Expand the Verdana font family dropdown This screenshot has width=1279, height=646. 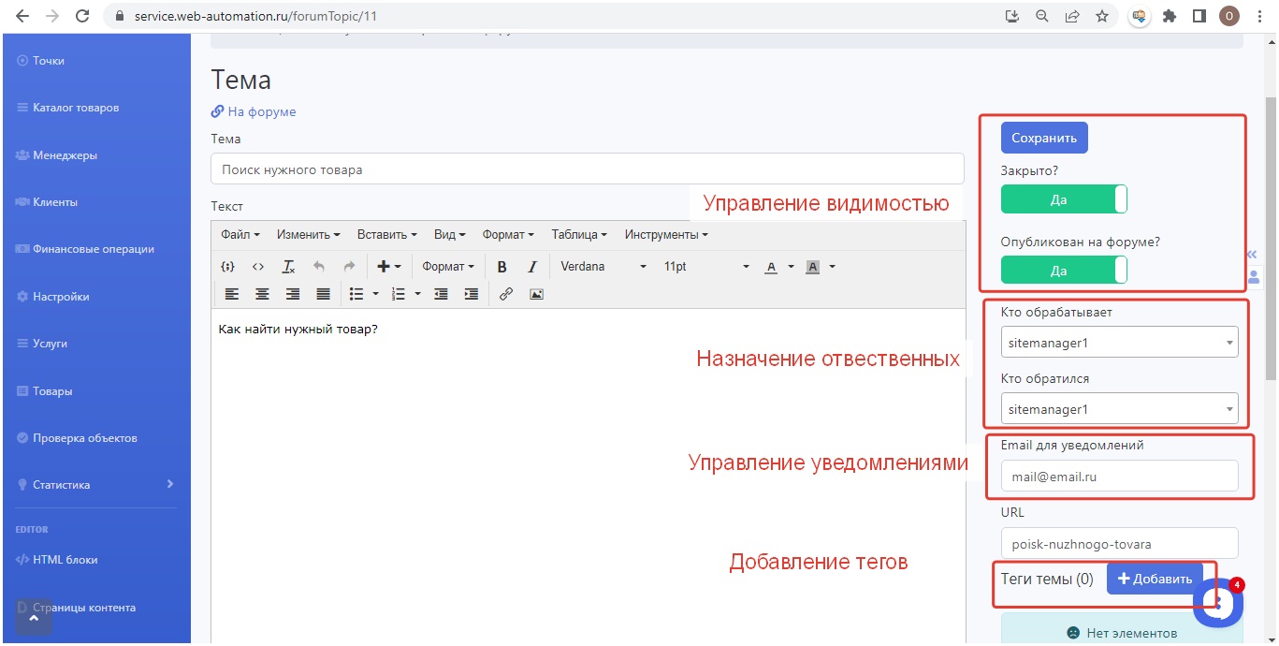[603, 267]
